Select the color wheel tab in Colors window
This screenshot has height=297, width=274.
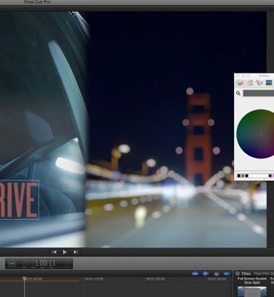[x=240, y=82]
